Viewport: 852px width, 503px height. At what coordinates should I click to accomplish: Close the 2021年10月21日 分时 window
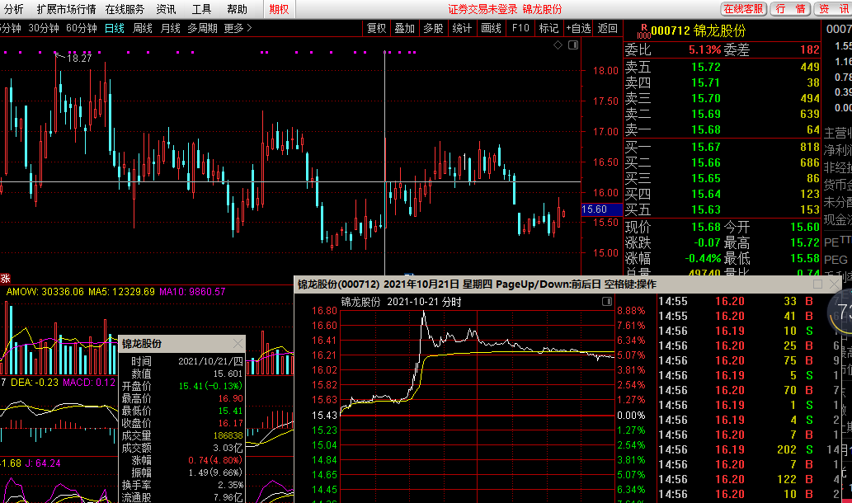click(834, 284)
